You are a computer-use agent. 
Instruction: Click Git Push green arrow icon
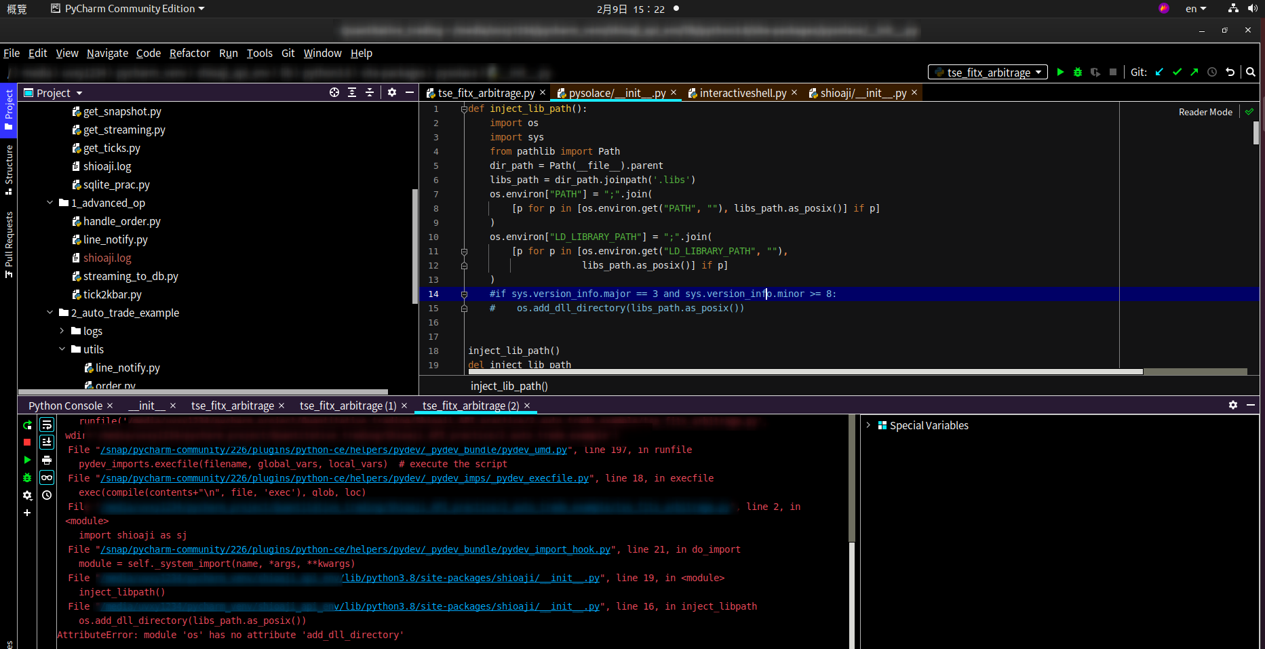(1194, 72)
